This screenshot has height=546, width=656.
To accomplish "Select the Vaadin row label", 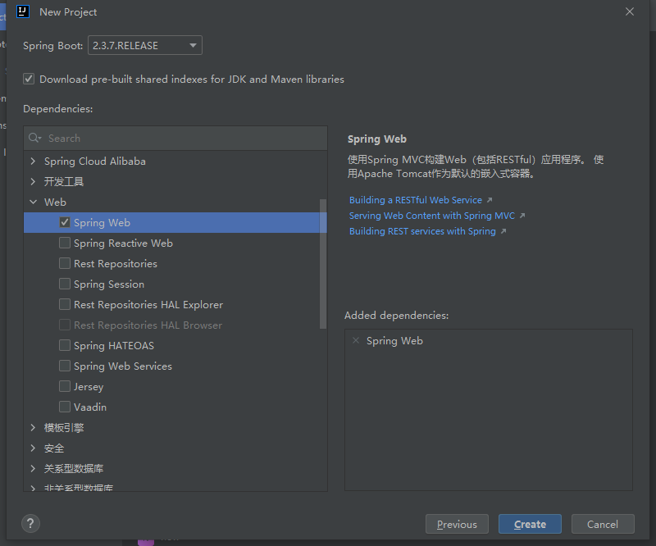I will pos(90,407).
